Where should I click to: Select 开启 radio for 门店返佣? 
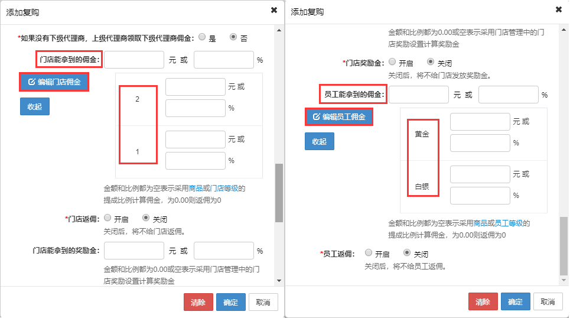click(x=107, y=218)
